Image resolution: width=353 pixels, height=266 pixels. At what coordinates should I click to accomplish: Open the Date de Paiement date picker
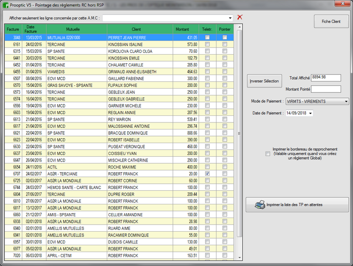pyautogui.click(x=311, y=113)
